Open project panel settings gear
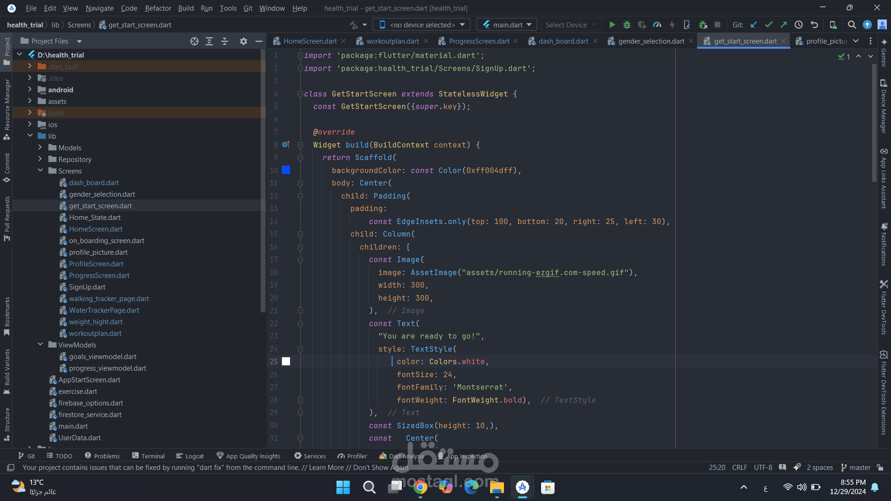 (243, 41)
